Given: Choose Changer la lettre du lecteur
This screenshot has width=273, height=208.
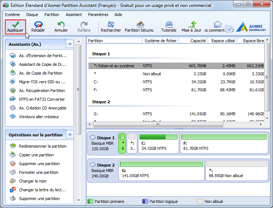Looking at the screenshot, I should 38,189.
